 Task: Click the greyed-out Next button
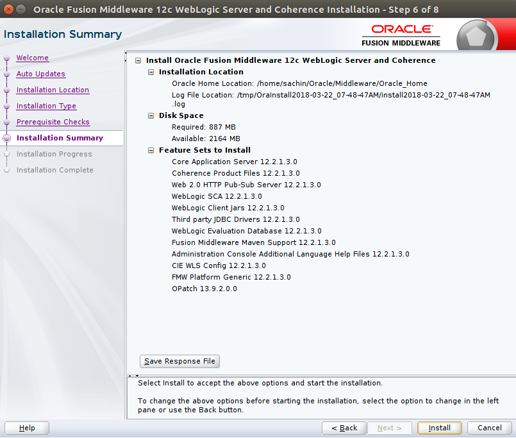pyautogui.click(x=390, y=428)
